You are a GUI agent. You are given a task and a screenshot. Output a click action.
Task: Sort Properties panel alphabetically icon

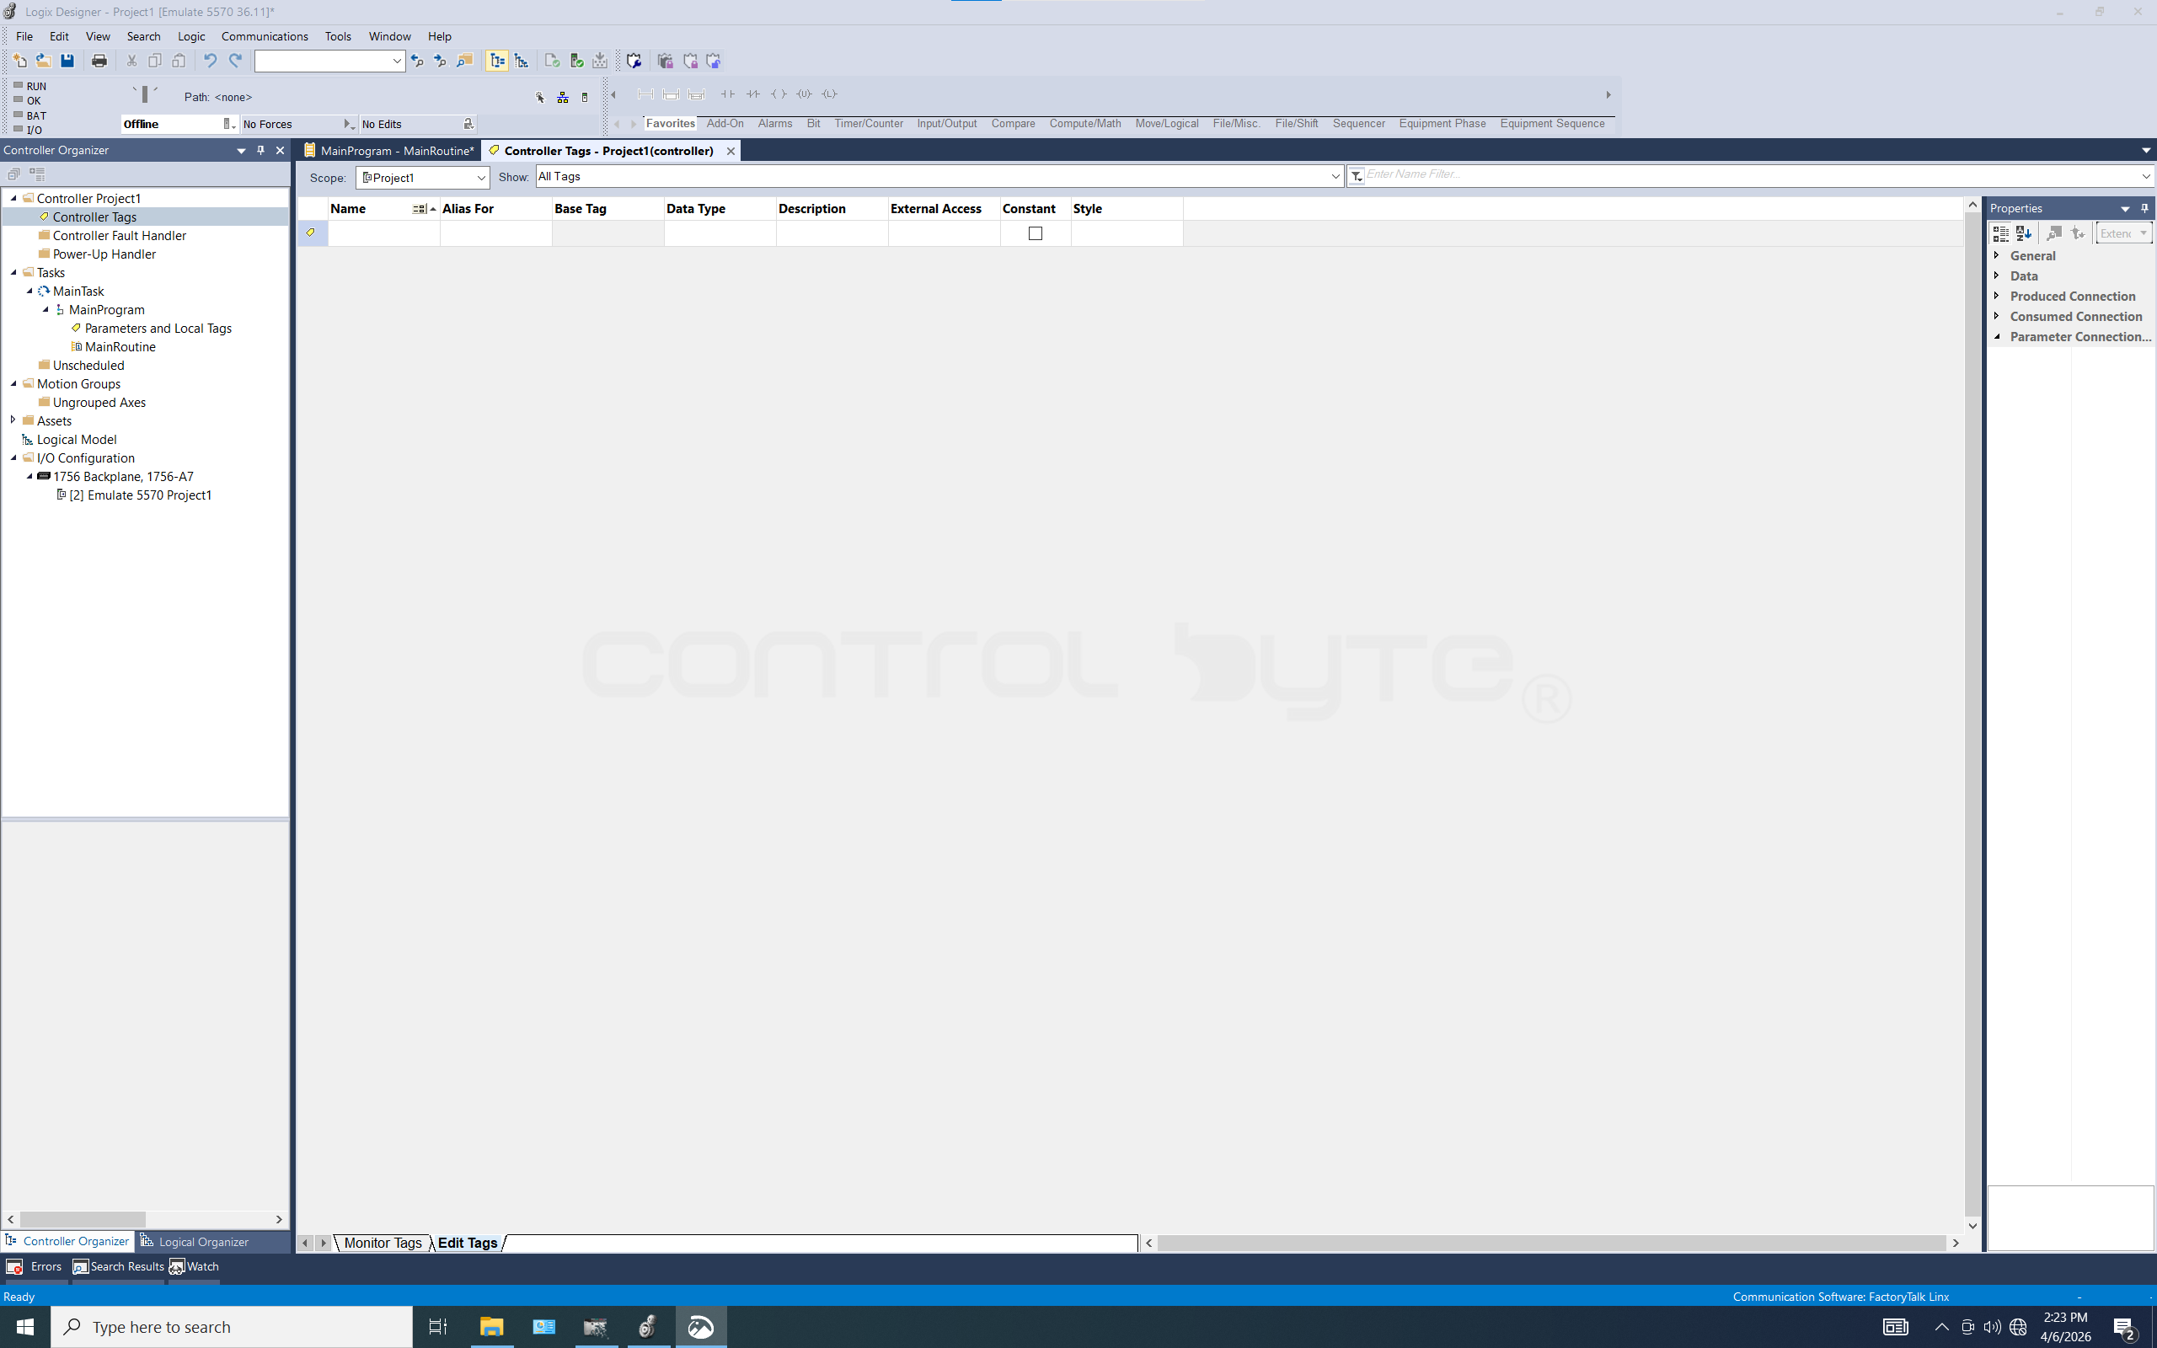(x=2023, y=233)
